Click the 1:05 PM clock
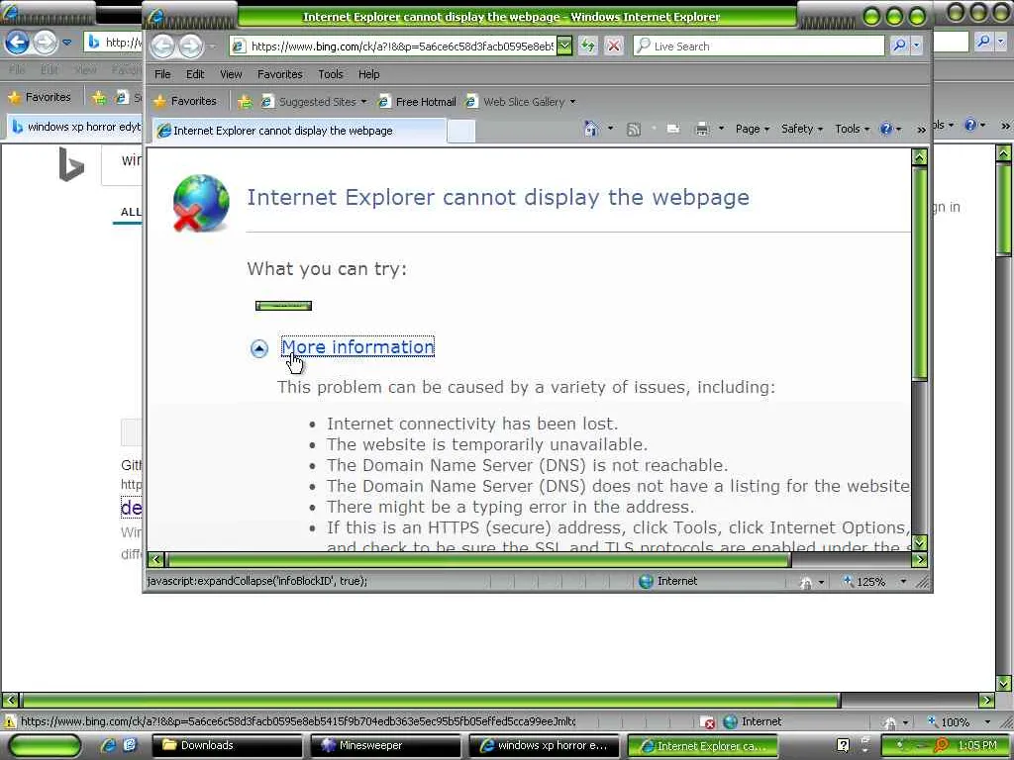Image resolution: width=1014 pixels, height=760 pixels. tap(977, 745)
